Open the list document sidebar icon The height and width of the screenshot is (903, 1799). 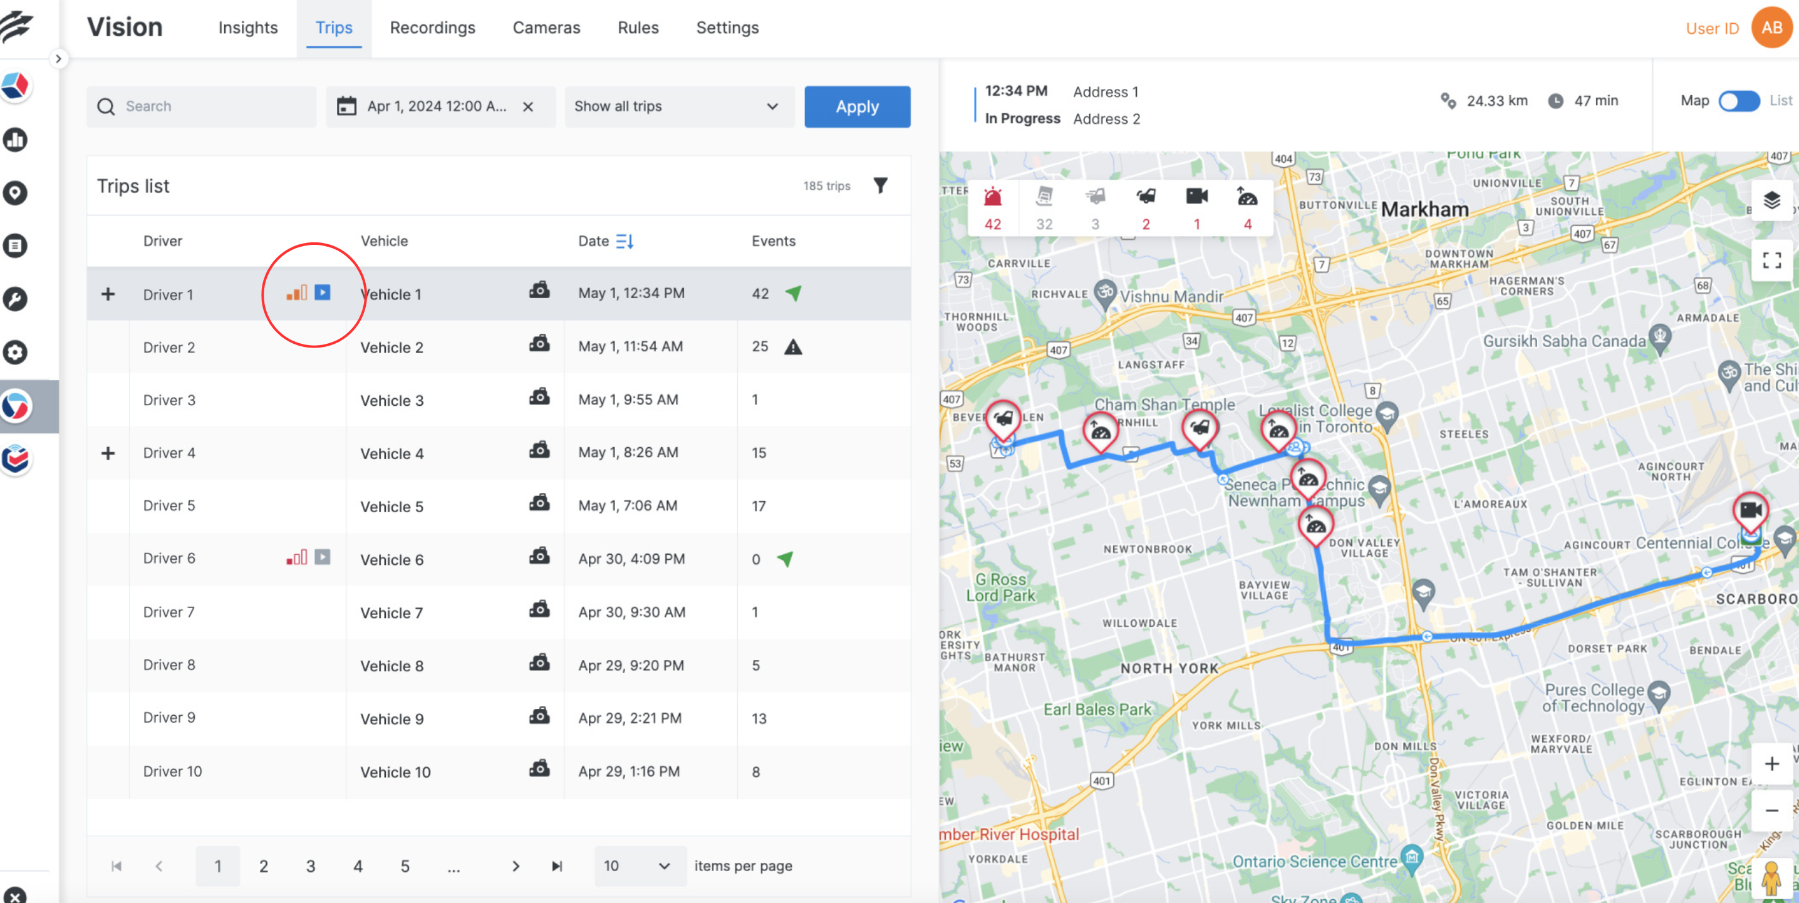(x=16, y=246)
